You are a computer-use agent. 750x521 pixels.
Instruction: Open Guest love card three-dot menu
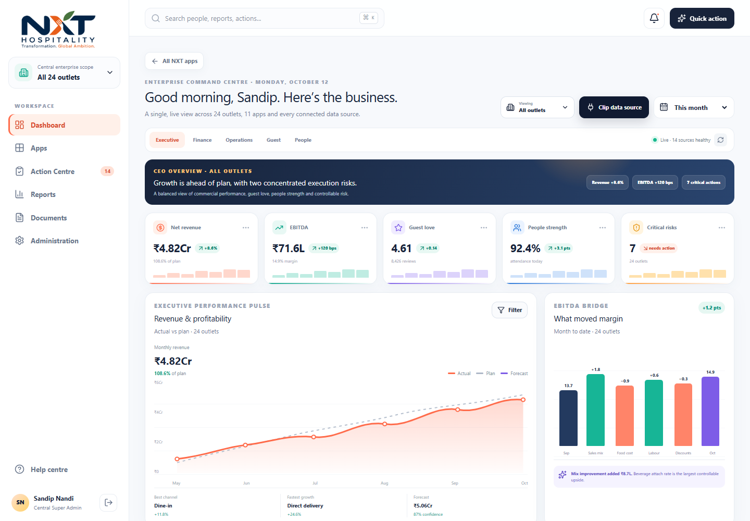[484, 228]
